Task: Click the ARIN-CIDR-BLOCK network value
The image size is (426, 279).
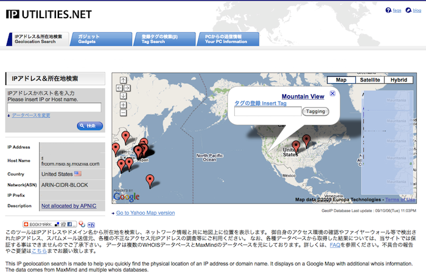Action: click(65, 185)
